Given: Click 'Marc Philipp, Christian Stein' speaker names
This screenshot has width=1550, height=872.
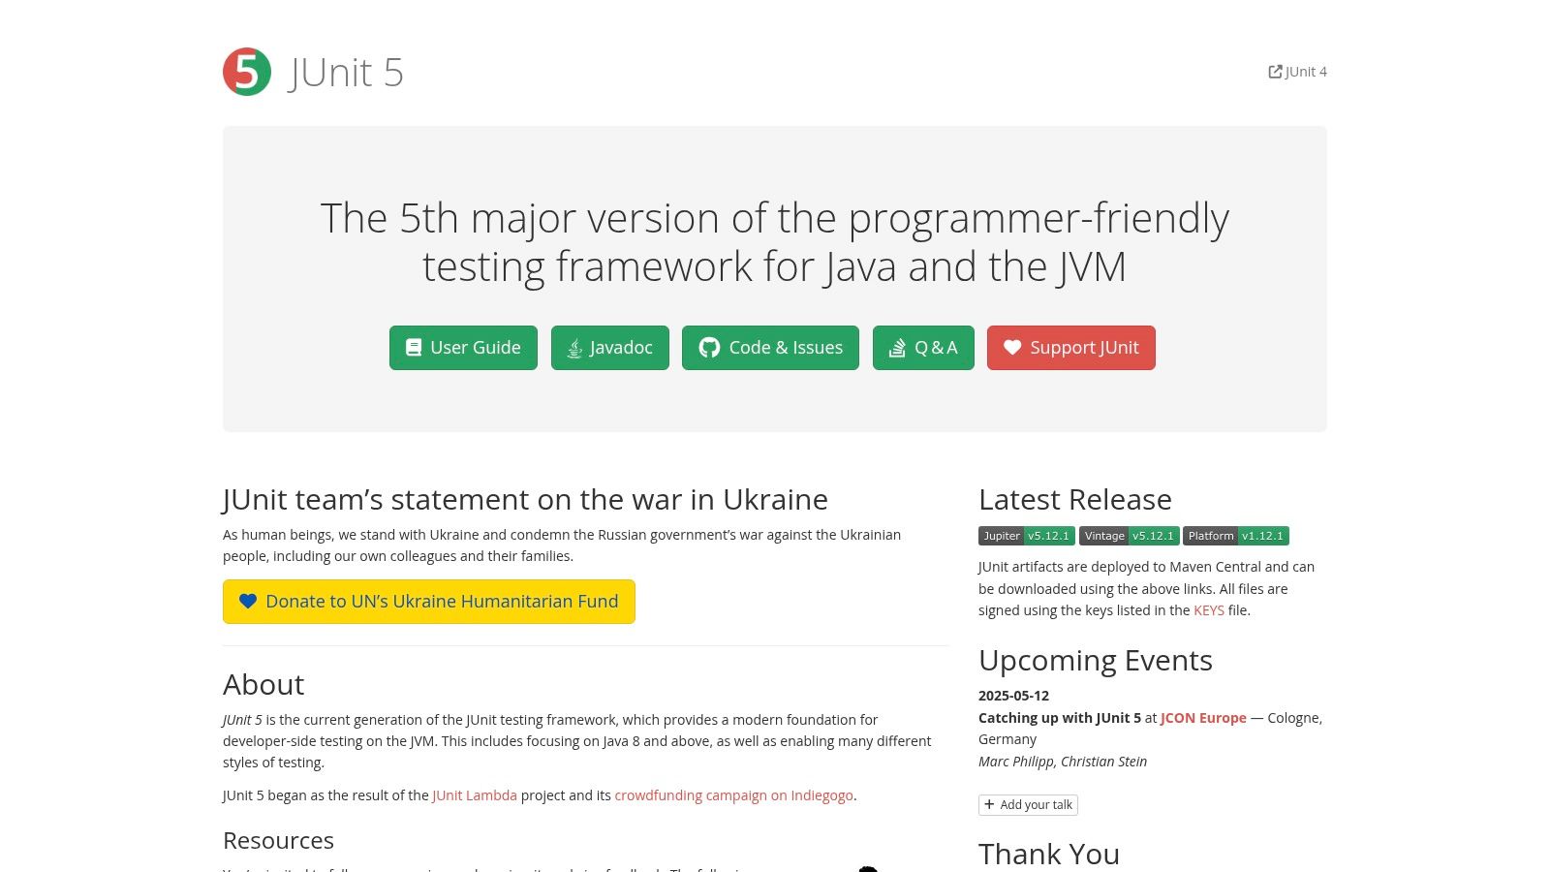Looking at the screenshot, I should (1063, 762).
